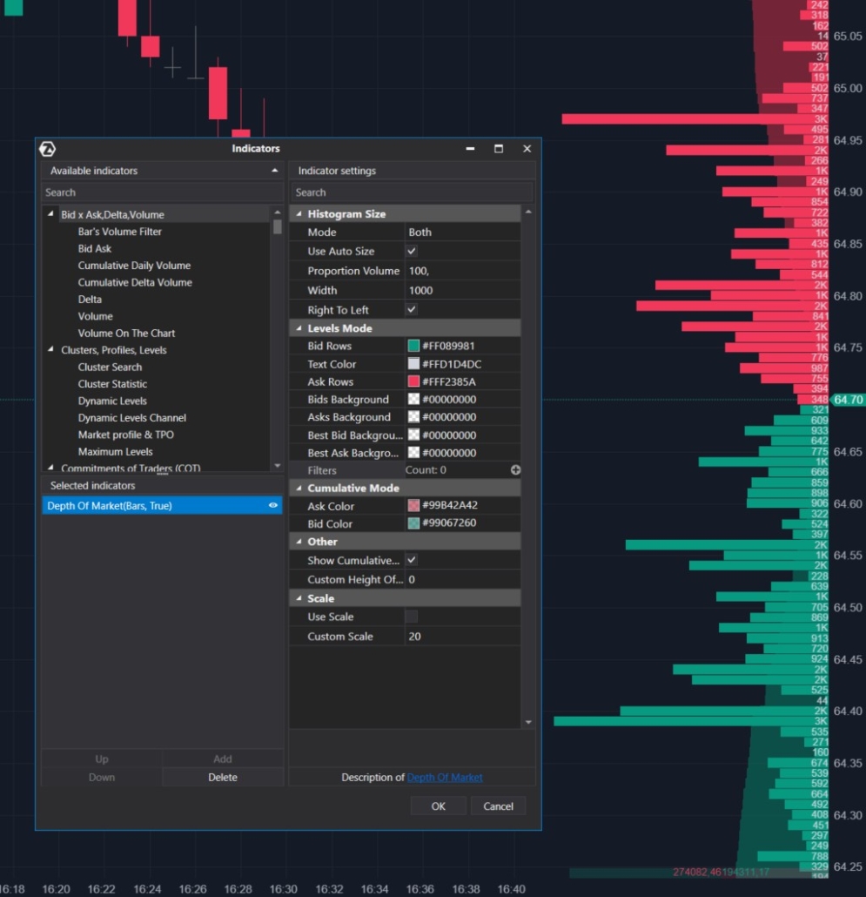Click the Quantower logo on the Indicators window
Viewport: 866px width, 897px height.
click(48, 148)
